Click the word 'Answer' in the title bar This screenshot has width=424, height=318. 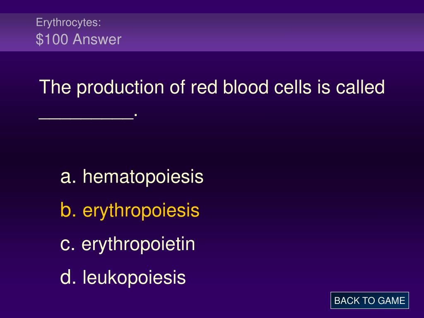(97, 39)
